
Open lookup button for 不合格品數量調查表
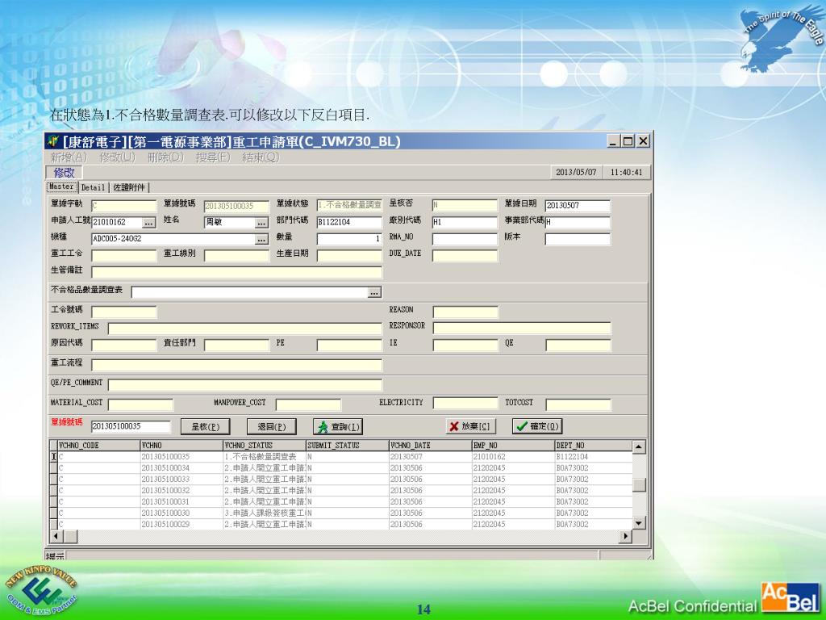[374, 292]
